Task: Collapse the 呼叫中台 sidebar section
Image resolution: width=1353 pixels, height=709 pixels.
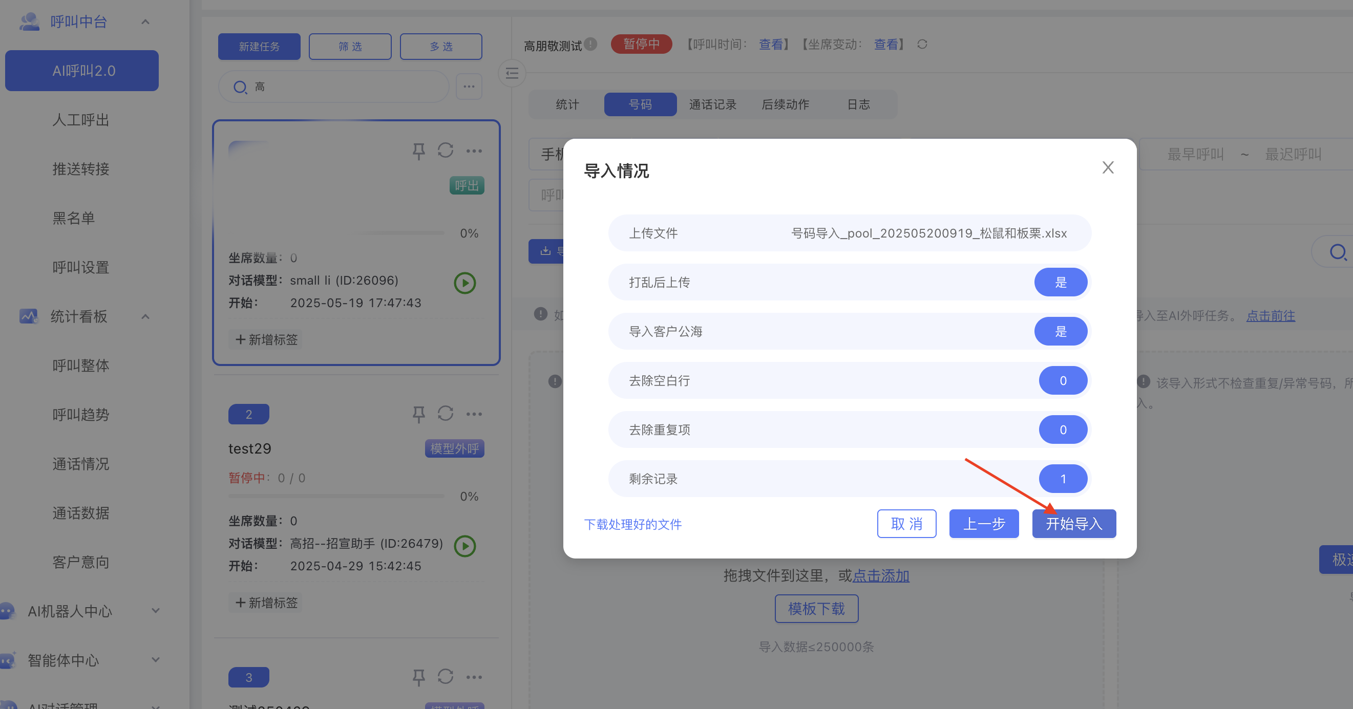Action: tap(145, 22)
